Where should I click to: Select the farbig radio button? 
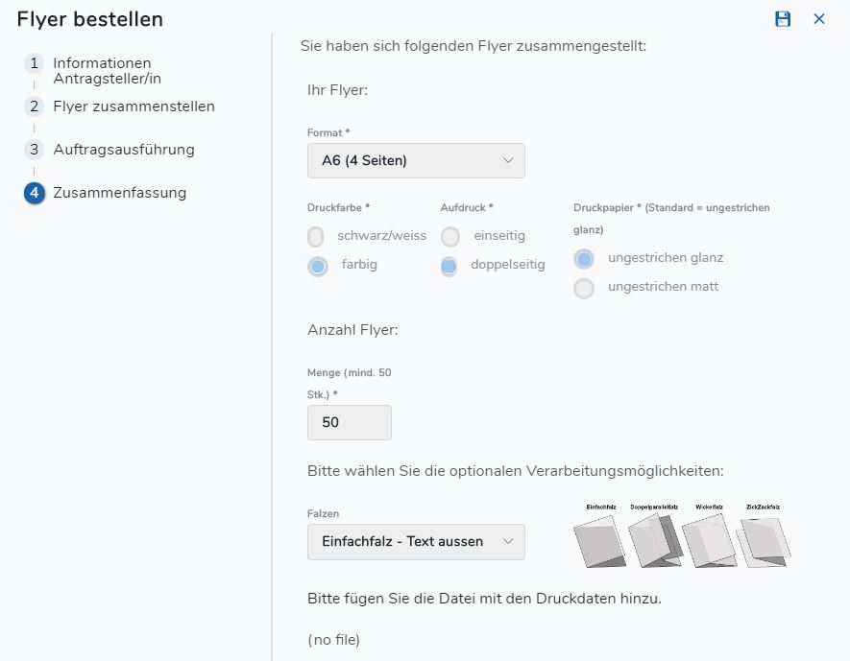(318, 266)
